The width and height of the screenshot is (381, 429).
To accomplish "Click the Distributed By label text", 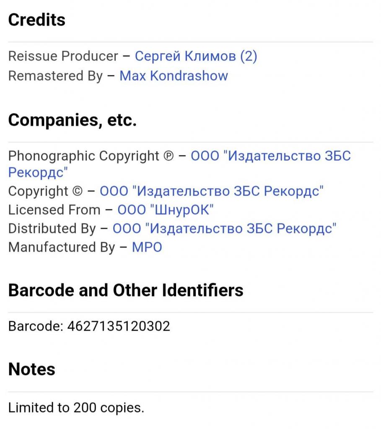I will (52, 228).
